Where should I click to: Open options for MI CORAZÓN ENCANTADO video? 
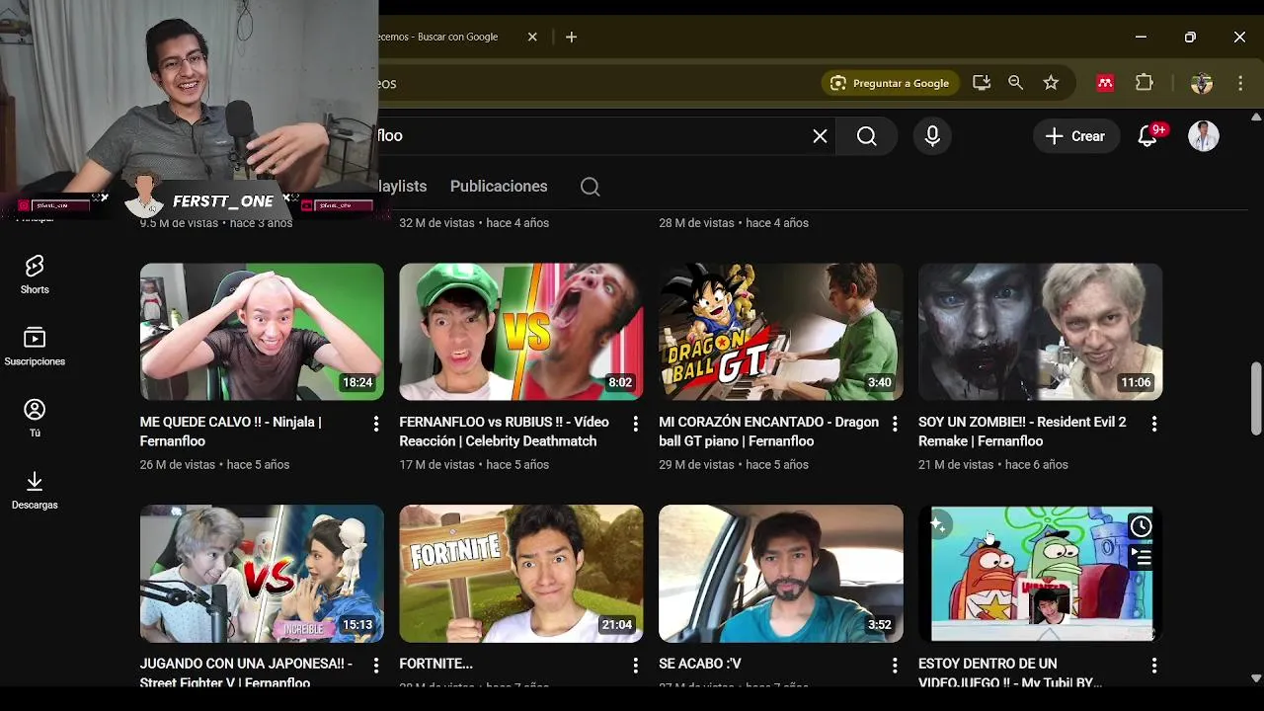(895, 424)
